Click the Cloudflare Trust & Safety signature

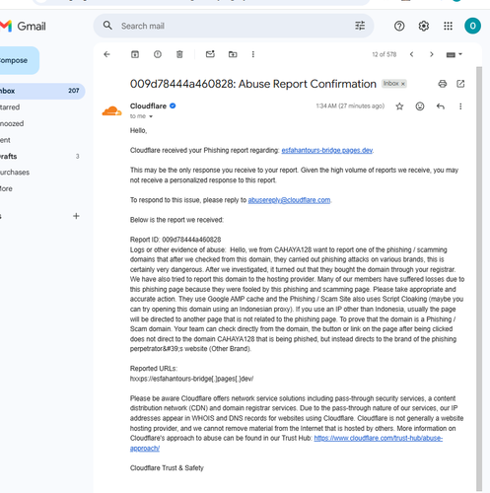point(167,467)
